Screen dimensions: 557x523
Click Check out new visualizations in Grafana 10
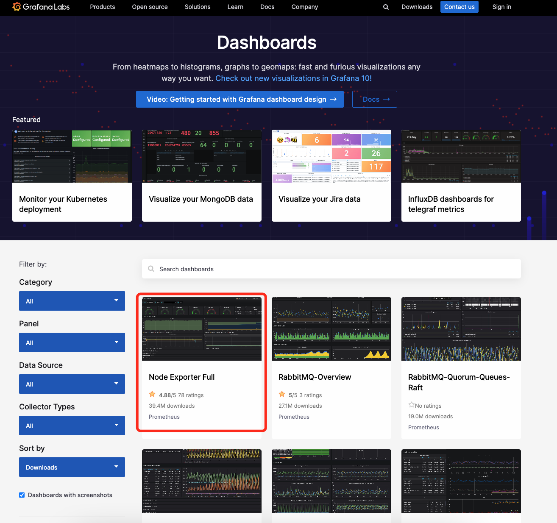(x=294, y=78)
